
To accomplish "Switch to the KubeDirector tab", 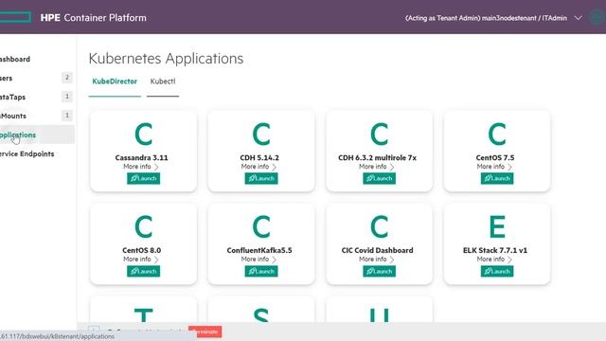I will pos(115,81).
